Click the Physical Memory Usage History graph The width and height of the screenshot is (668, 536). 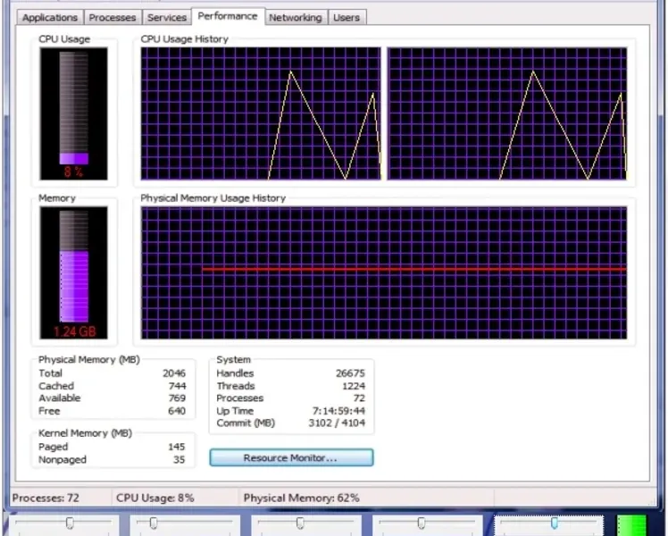coord(383,272)
